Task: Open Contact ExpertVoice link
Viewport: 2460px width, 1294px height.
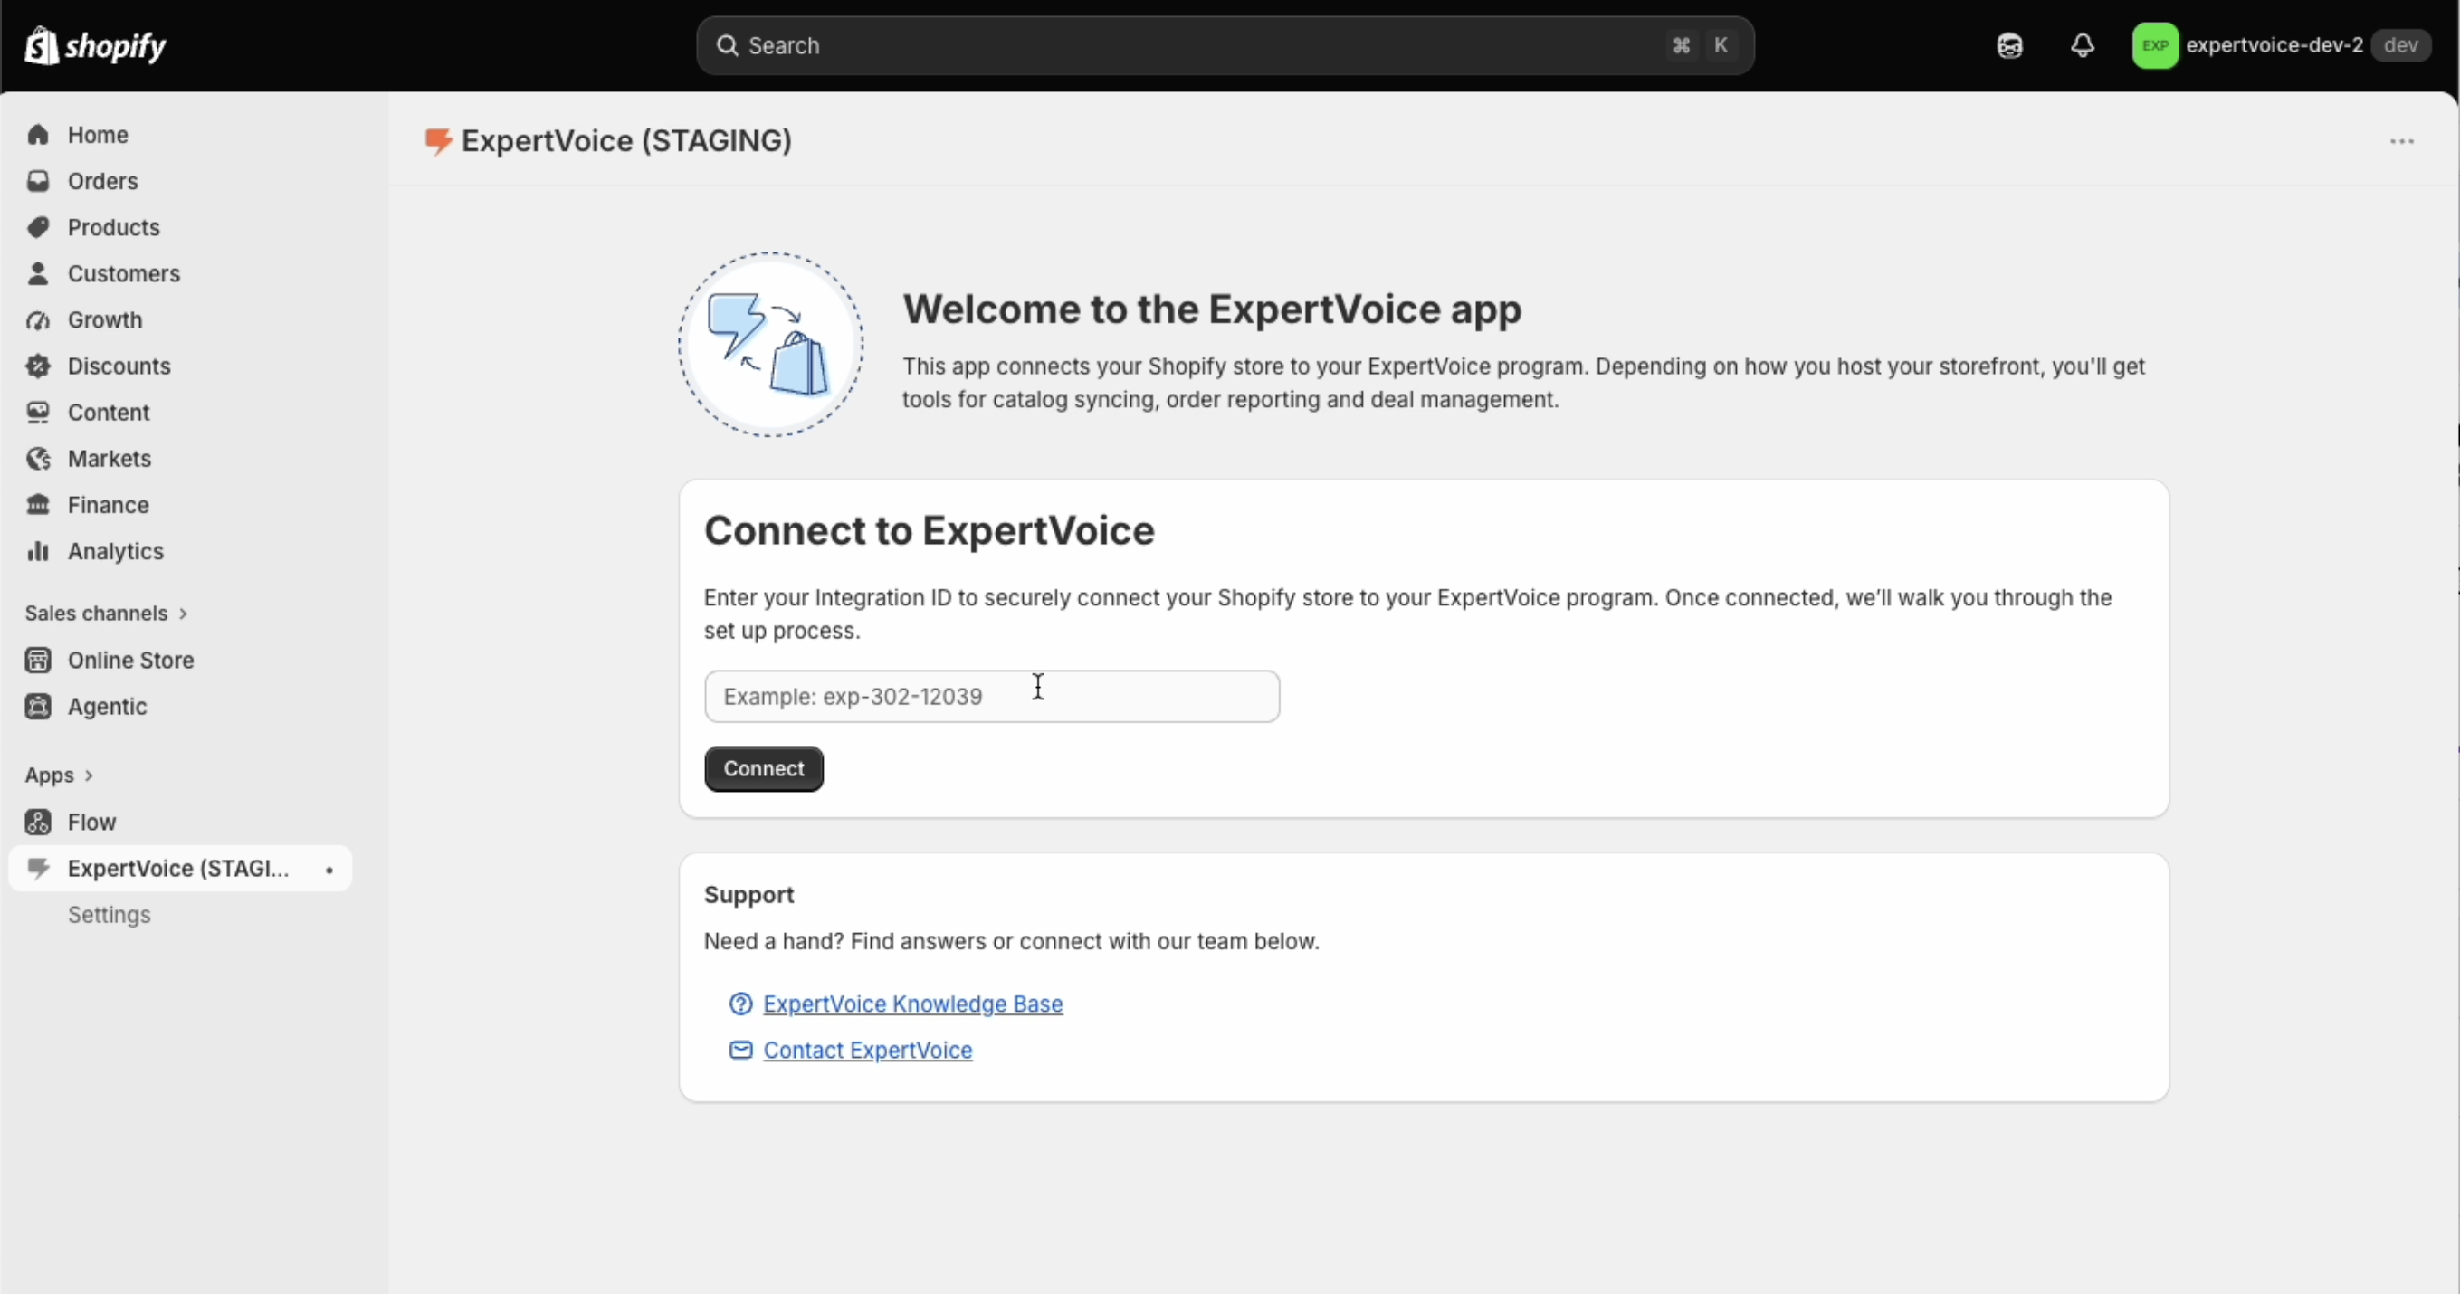Action: [x=868, y=1050]
